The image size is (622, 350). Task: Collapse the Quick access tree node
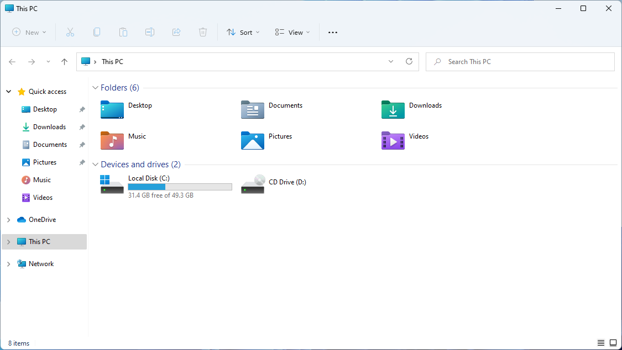pyautogui.click(x=9, y=92)
